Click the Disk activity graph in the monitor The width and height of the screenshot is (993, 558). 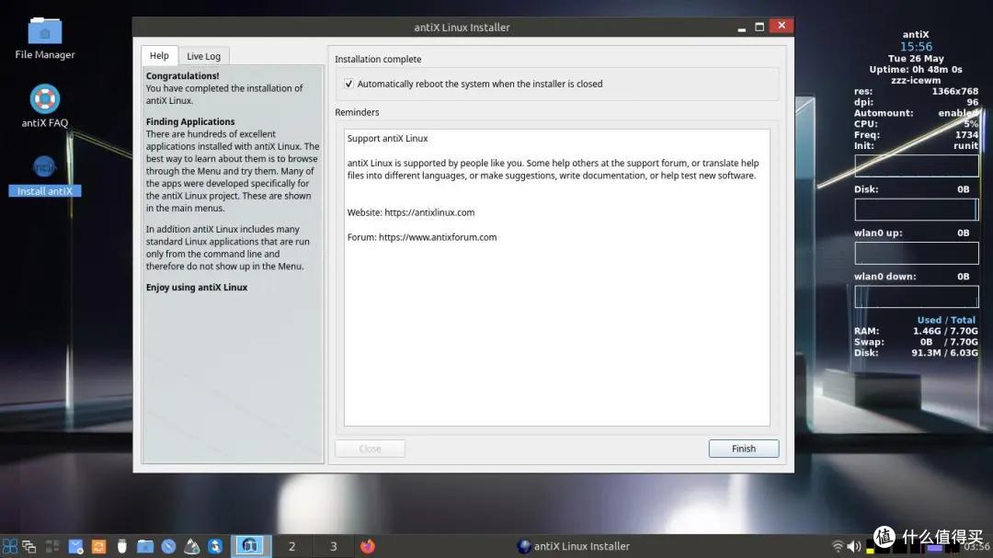[x=917, y=210]
